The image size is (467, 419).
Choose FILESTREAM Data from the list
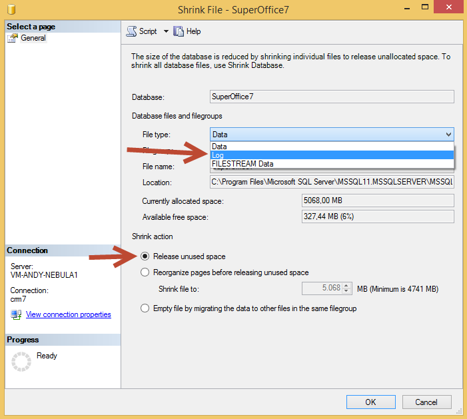[x=332, y=163]
